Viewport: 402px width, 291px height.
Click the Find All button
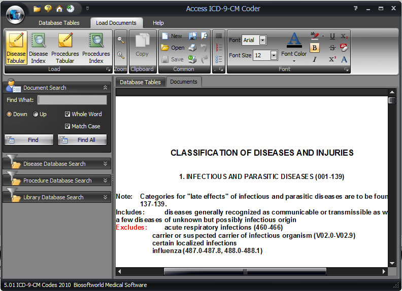[82, 140]
